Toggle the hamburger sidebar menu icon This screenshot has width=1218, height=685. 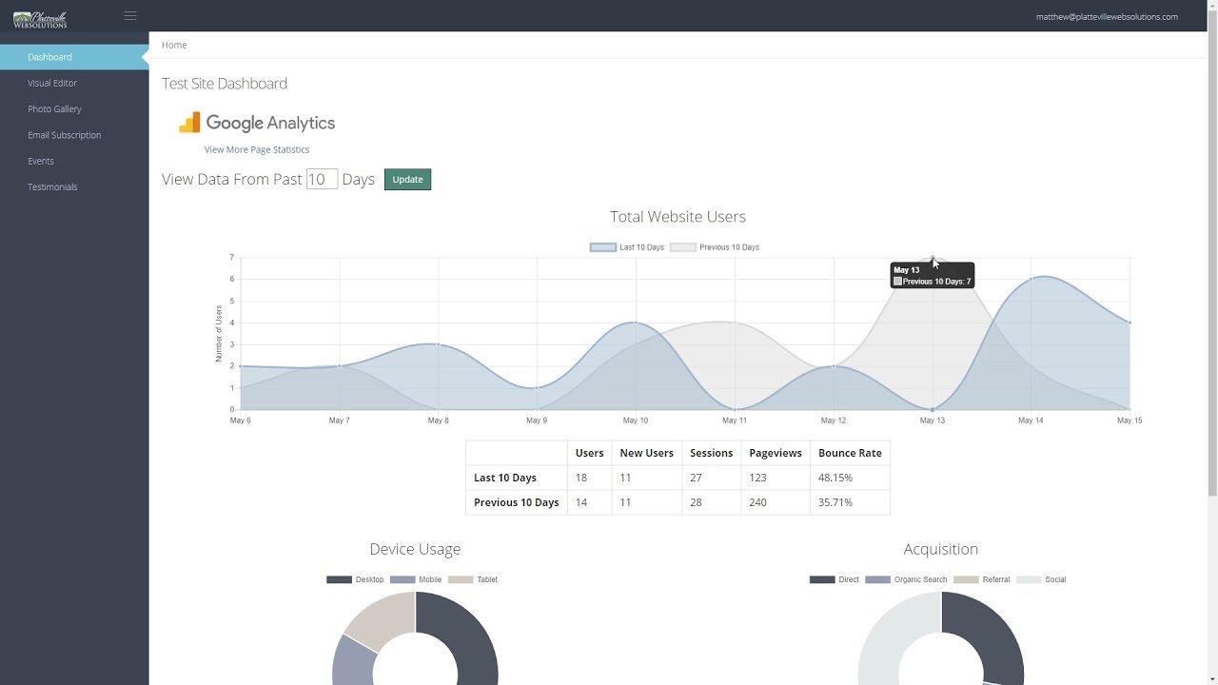130,15
